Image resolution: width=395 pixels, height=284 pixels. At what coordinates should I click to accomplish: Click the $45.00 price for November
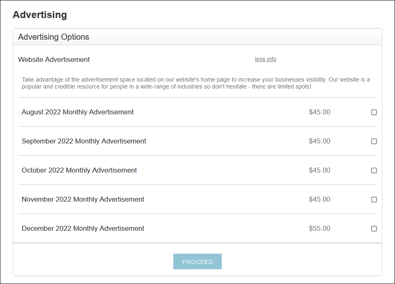tap(319, 199)
